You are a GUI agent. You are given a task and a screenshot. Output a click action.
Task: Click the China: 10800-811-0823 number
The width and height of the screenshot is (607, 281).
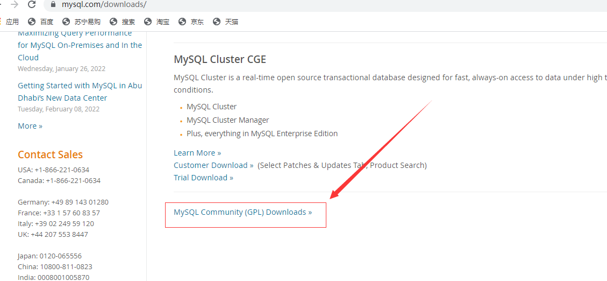click(55, 267)
